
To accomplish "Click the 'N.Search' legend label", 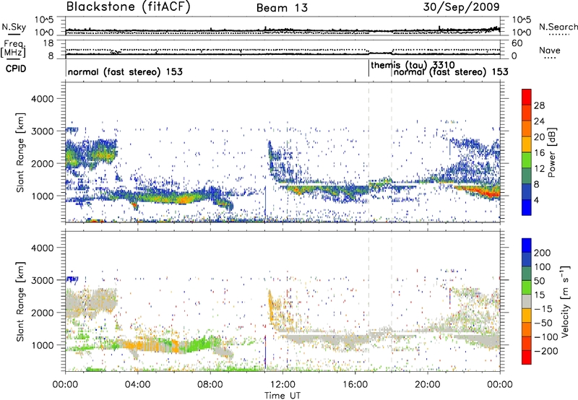I will coord(558,27).
